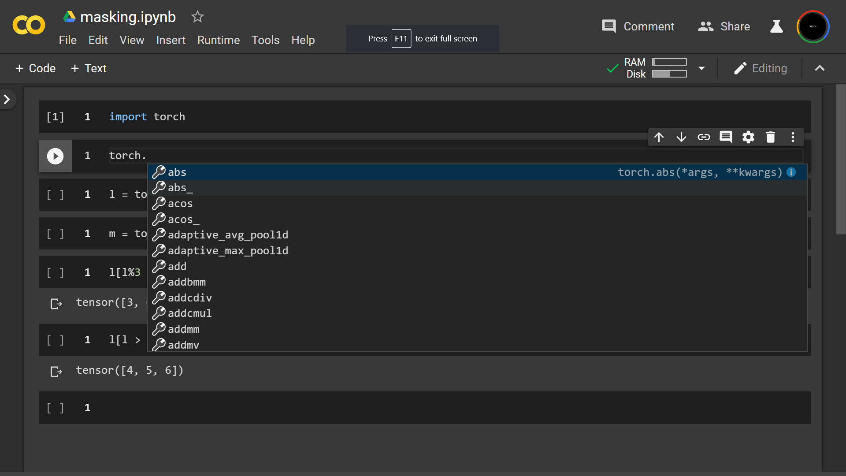Click the Share button
The width and height of the screenshot is (846, 476).
click(724, 26)
